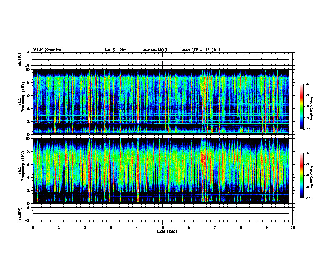This screenshot has height=255, width=330.
Task: Click the ch.1 voltage waveform trace
Action: (161, 59)
